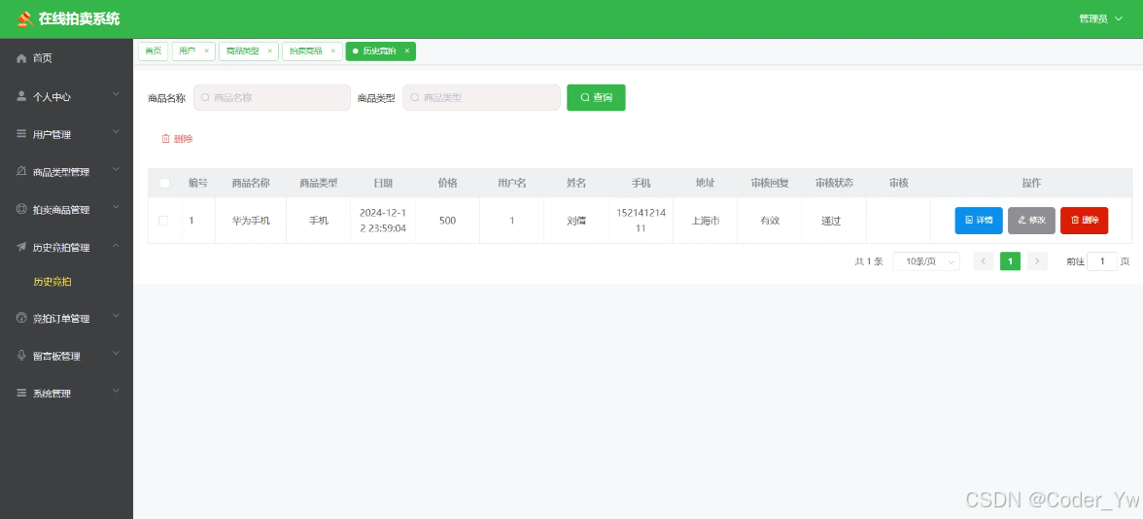Switch to the 商品类型 tab
The image size is (1143, 519).
click(x=243, y=51)
